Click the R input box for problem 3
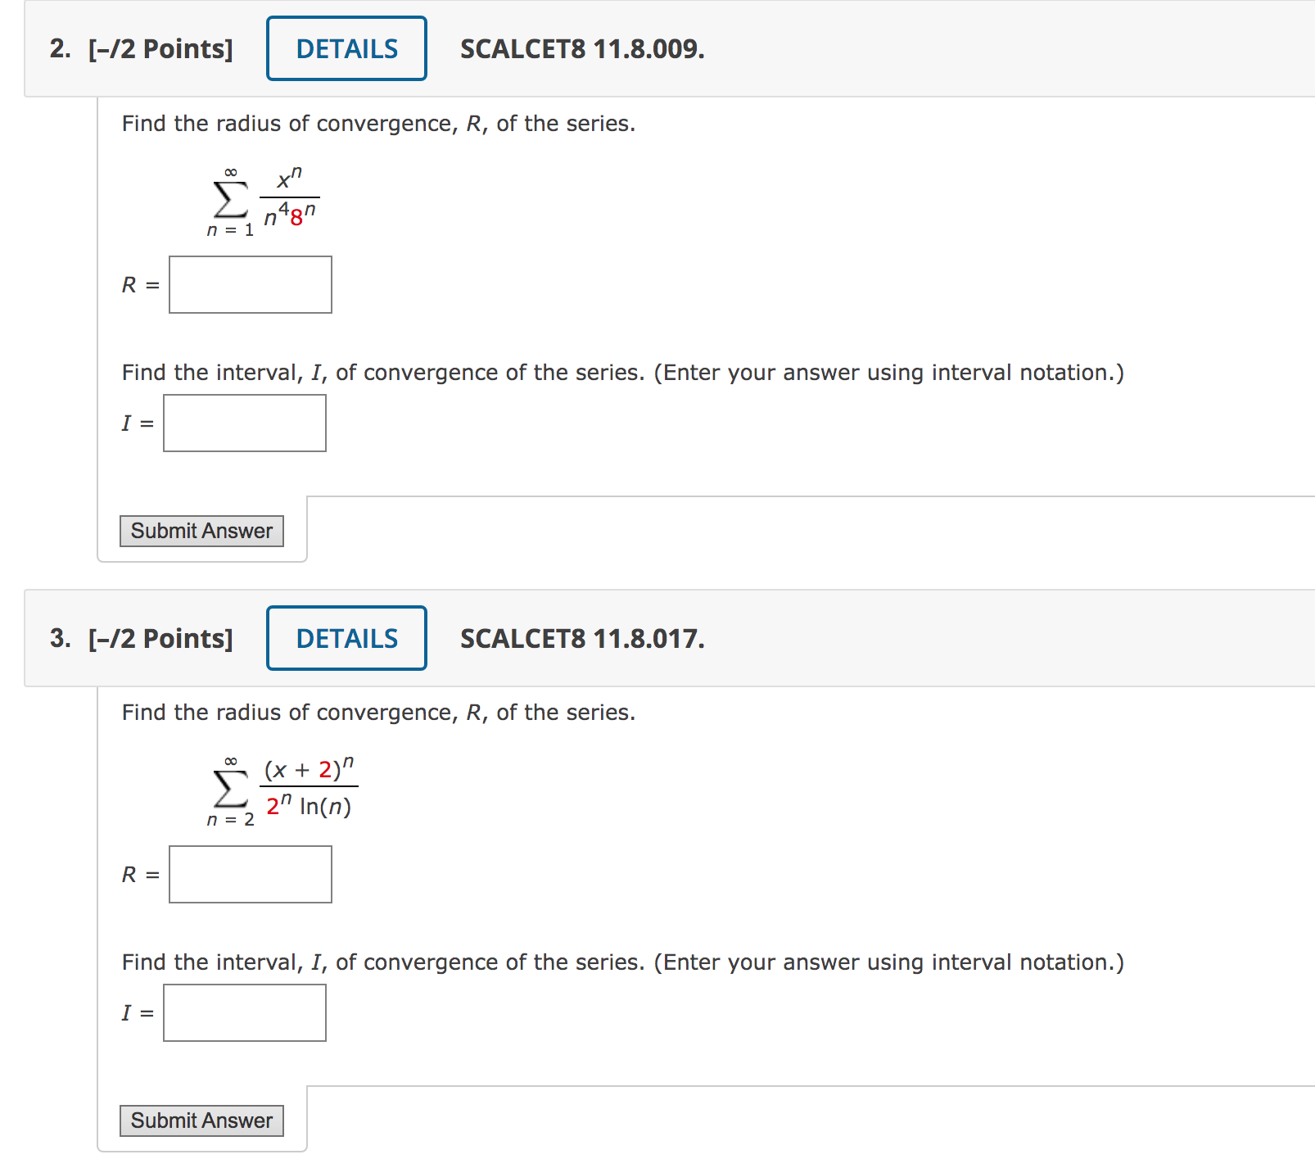Screen dimensions: 1315x1168 click(250, 874)
